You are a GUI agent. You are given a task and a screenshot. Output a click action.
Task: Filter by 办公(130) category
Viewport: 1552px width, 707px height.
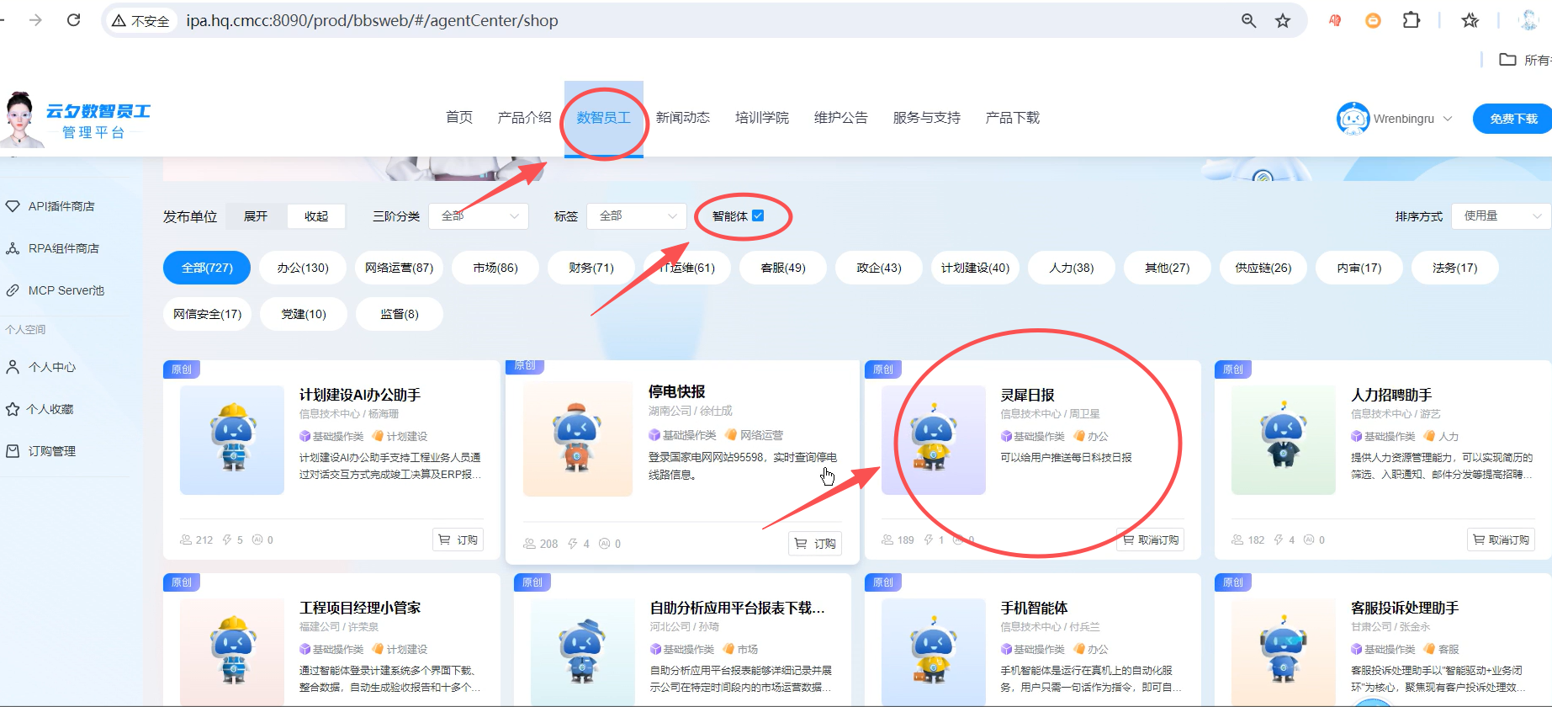click(303, 268)
